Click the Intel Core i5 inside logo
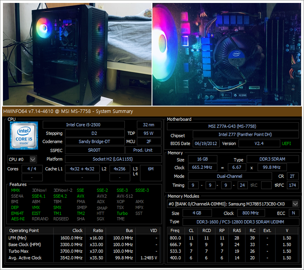This screenshot has width=304, height=270. tap(24, 136)
